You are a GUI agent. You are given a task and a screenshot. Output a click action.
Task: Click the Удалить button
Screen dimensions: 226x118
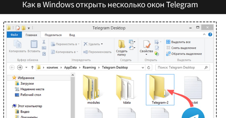[x=92, y=44]
